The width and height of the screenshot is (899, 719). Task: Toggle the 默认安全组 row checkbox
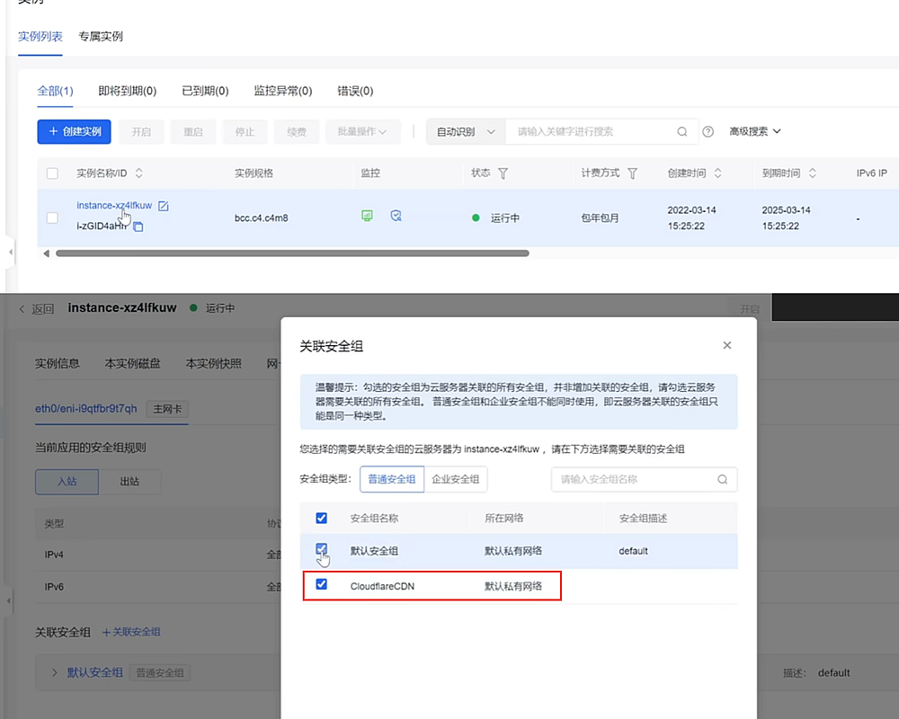coord(321,550)
